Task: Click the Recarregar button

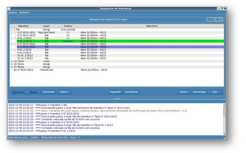Action: pos(199,92)
